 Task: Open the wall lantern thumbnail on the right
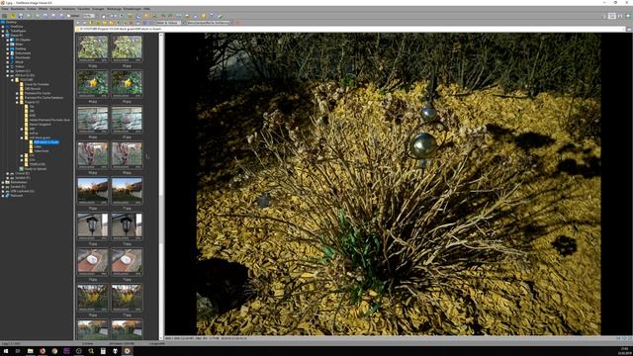click(x=127, y=226)
